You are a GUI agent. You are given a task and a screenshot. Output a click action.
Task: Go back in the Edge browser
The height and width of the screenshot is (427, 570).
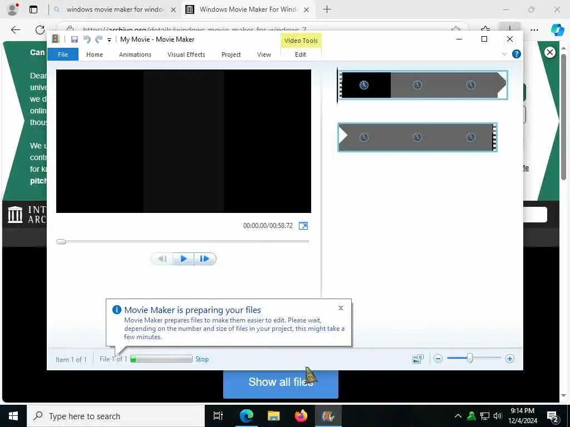click(x=16, y=30)
